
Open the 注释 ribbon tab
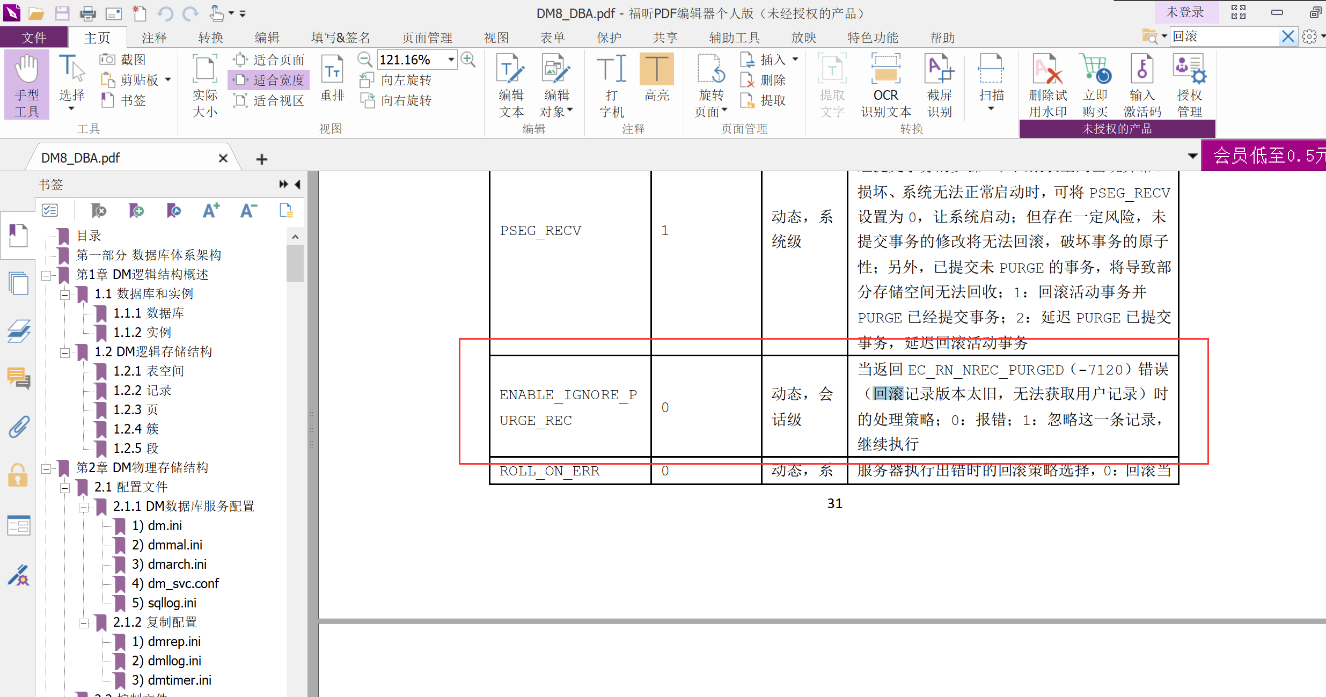[154, 38]
